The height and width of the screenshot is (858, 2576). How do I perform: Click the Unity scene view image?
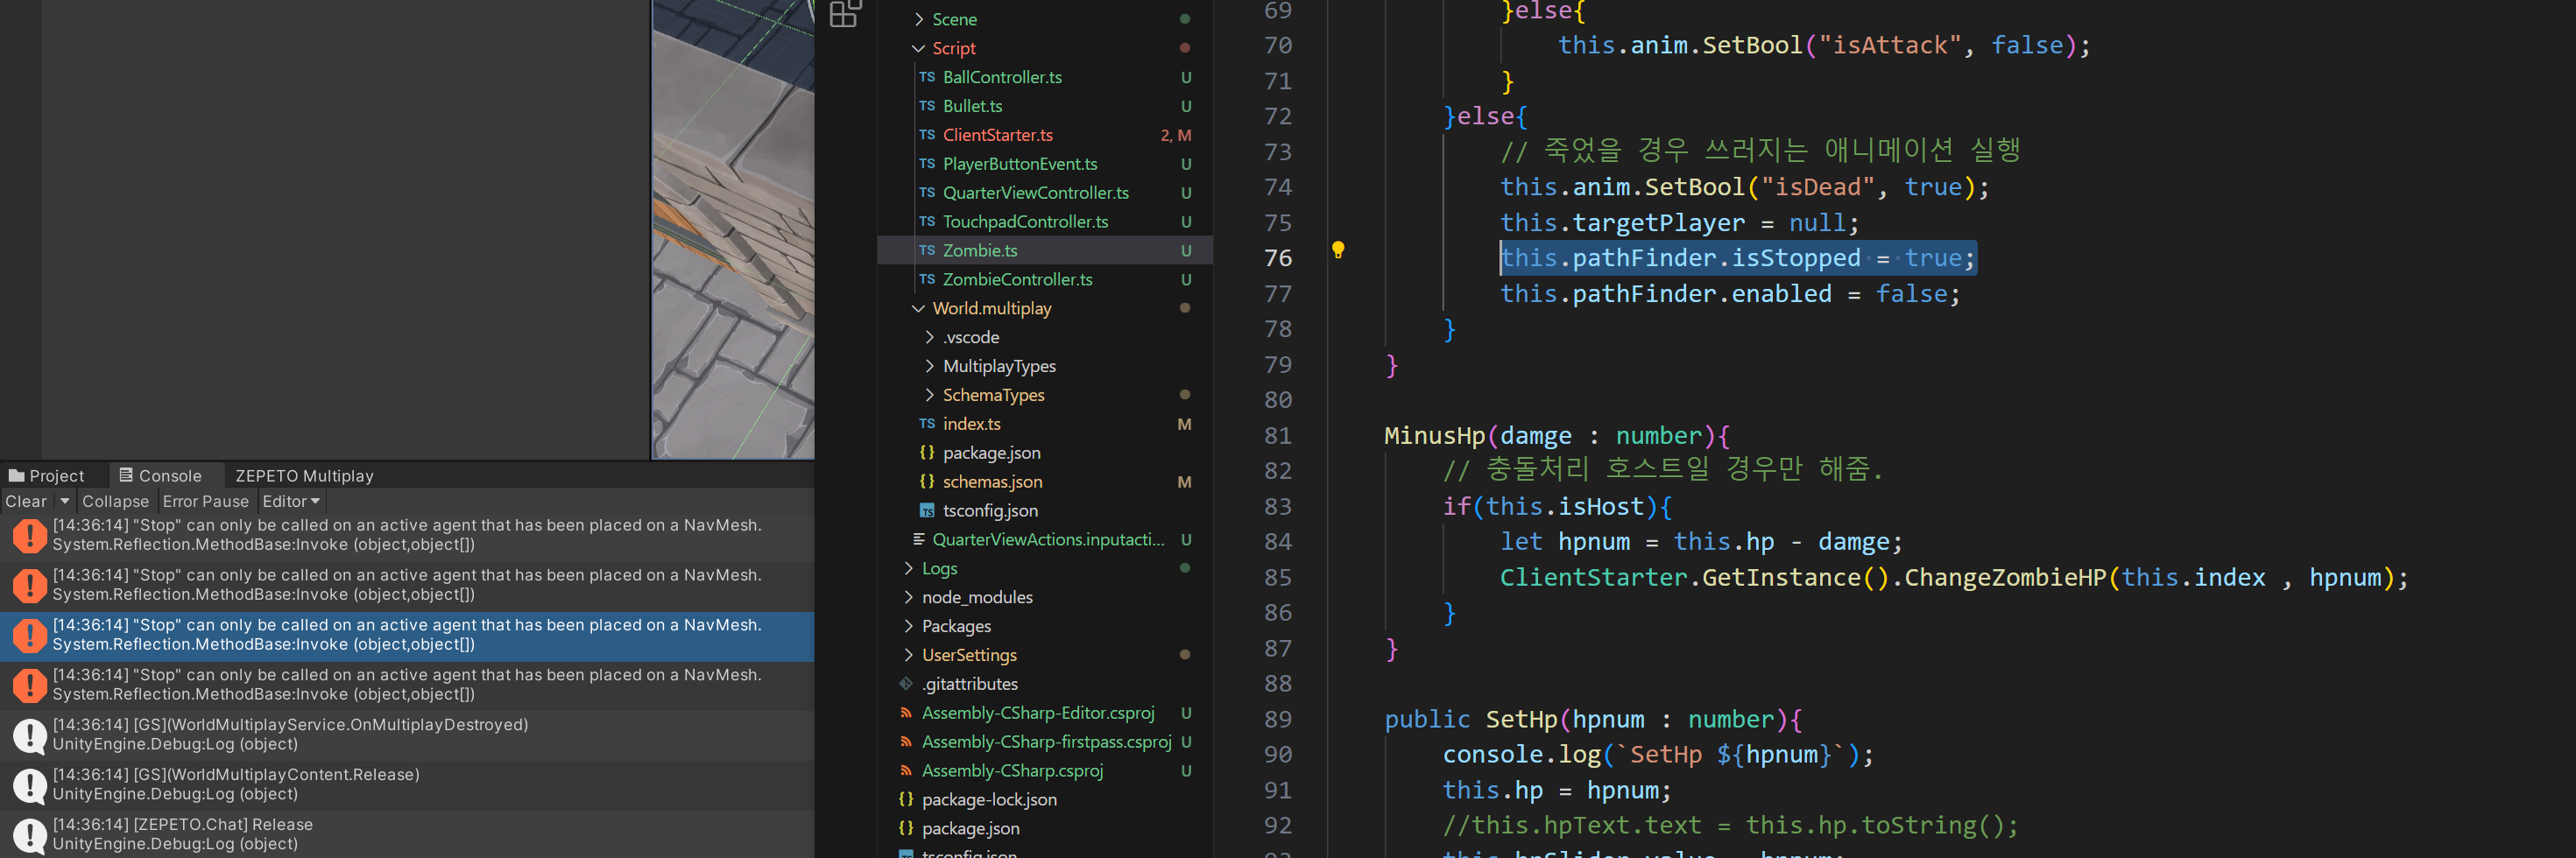[x=733, y=229]
